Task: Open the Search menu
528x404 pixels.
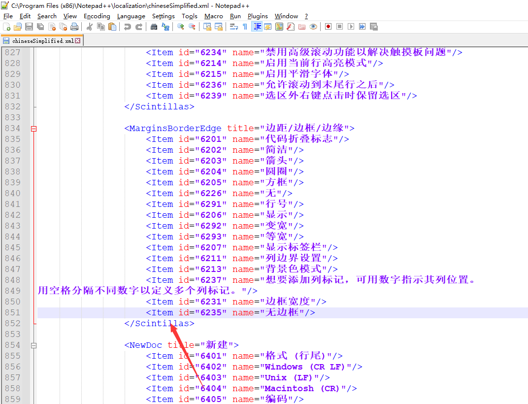Action: pos(47,16)
